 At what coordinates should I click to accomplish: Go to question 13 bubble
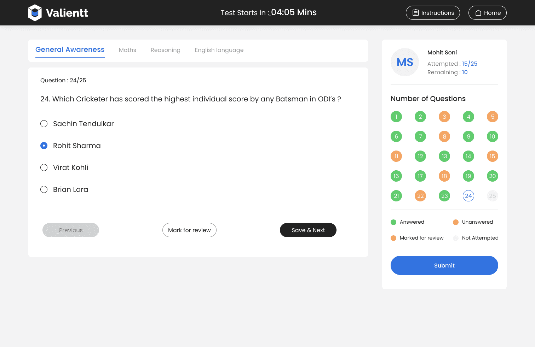click(x=444, y=156)
